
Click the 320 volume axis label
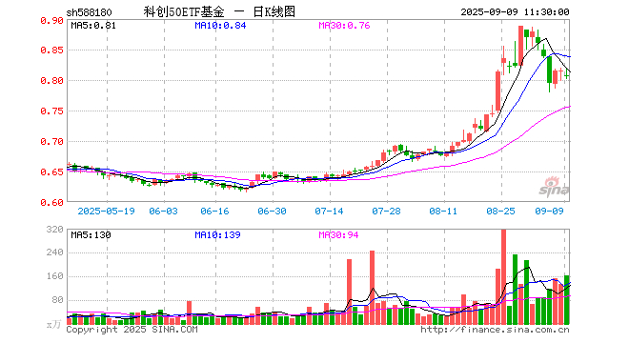pyautogui.click(x=55, y=229)
